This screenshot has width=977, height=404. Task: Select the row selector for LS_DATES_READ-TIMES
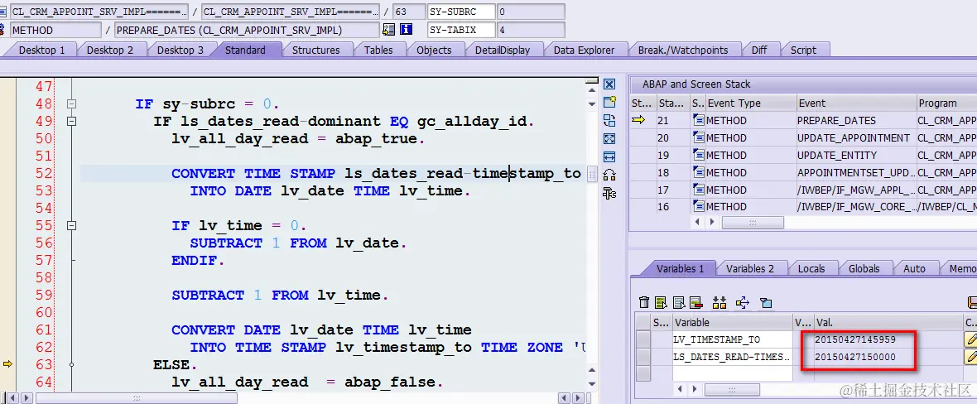coord(643,357)
